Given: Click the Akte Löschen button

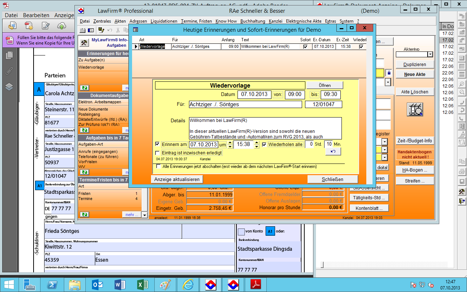Looking at the screenshot, I should coord(415,92).
